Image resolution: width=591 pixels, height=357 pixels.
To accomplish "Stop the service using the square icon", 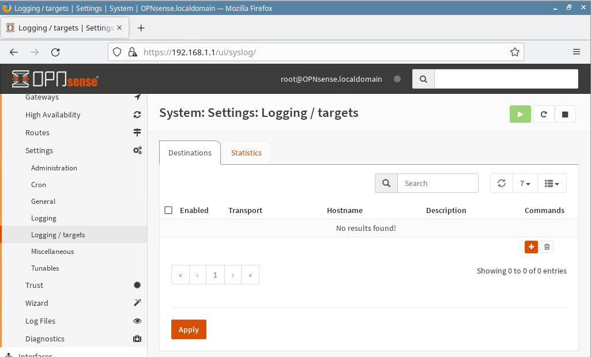I will pyautogui.click(x=565, y=115).
